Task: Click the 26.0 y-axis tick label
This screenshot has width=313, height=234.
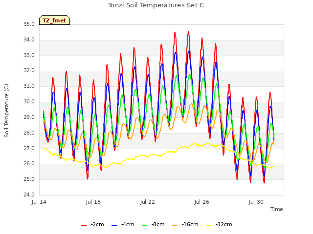Action: tap(29, 164)
